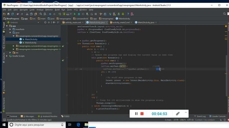Click Collapse All icon in Project panel header
Screen dimensions: 229x128
49,22
